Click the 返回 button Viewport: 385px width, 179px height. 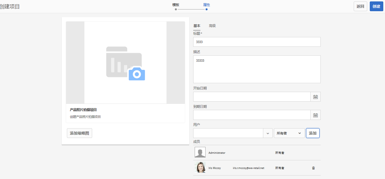click(x=360, y=6)
